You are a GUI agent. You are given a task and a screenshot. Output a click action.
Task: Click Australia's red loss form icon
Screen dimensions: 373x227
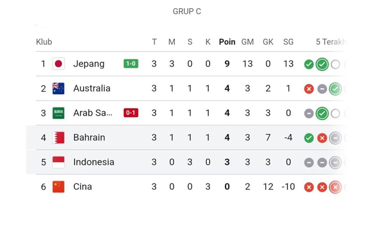pos(309,89)
